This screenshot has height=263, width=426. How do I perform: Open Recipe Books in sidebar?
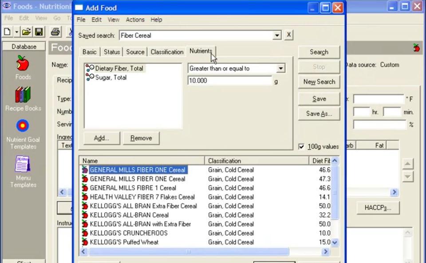(x=23, y=95)
